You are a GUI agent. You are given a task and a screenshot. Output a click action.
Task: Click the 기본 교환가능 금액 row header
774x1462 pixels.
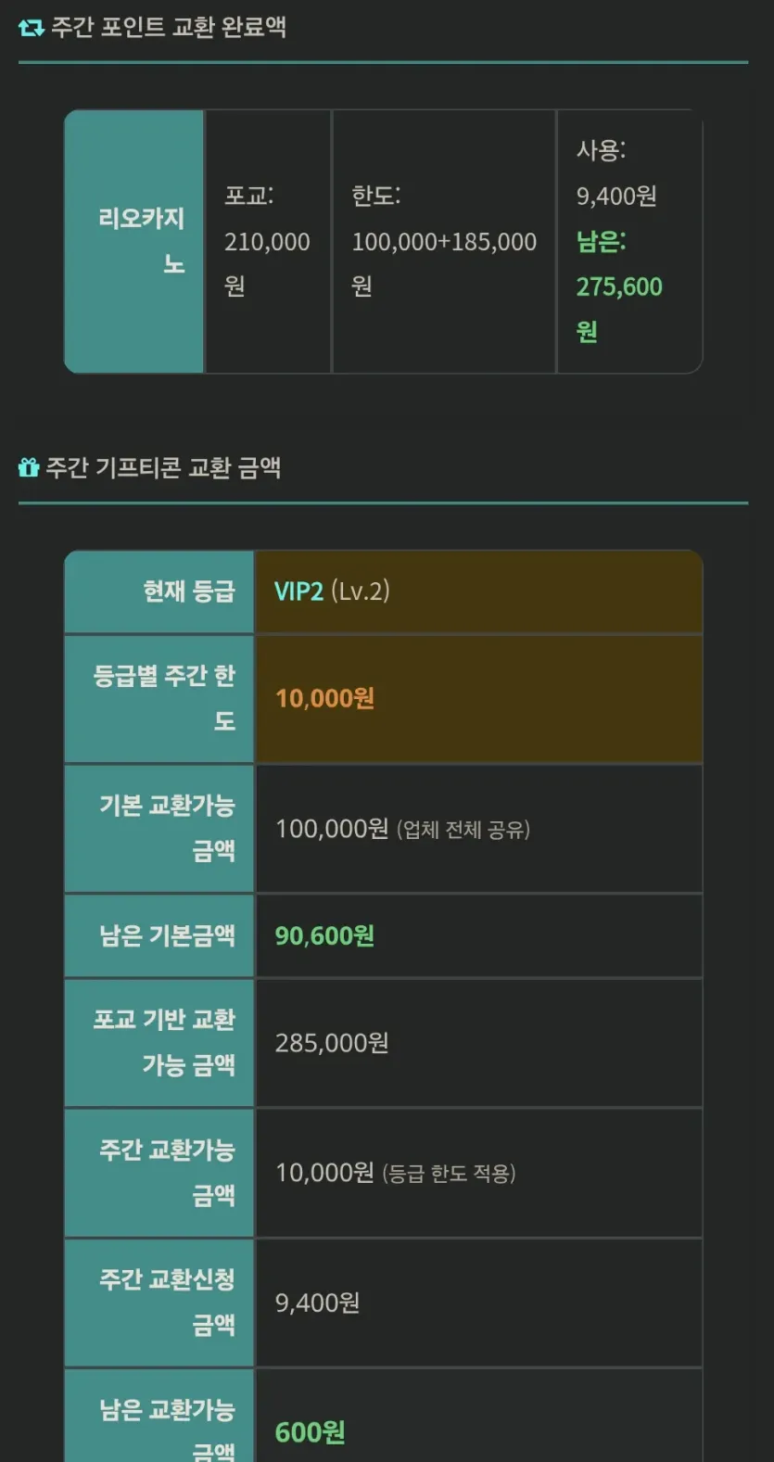tap(159, 829)
